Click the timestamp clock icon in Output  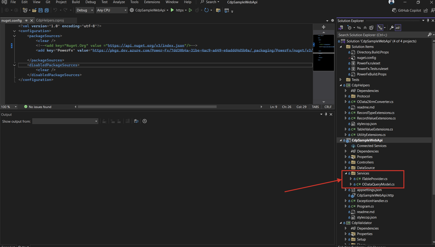point(145,121)
